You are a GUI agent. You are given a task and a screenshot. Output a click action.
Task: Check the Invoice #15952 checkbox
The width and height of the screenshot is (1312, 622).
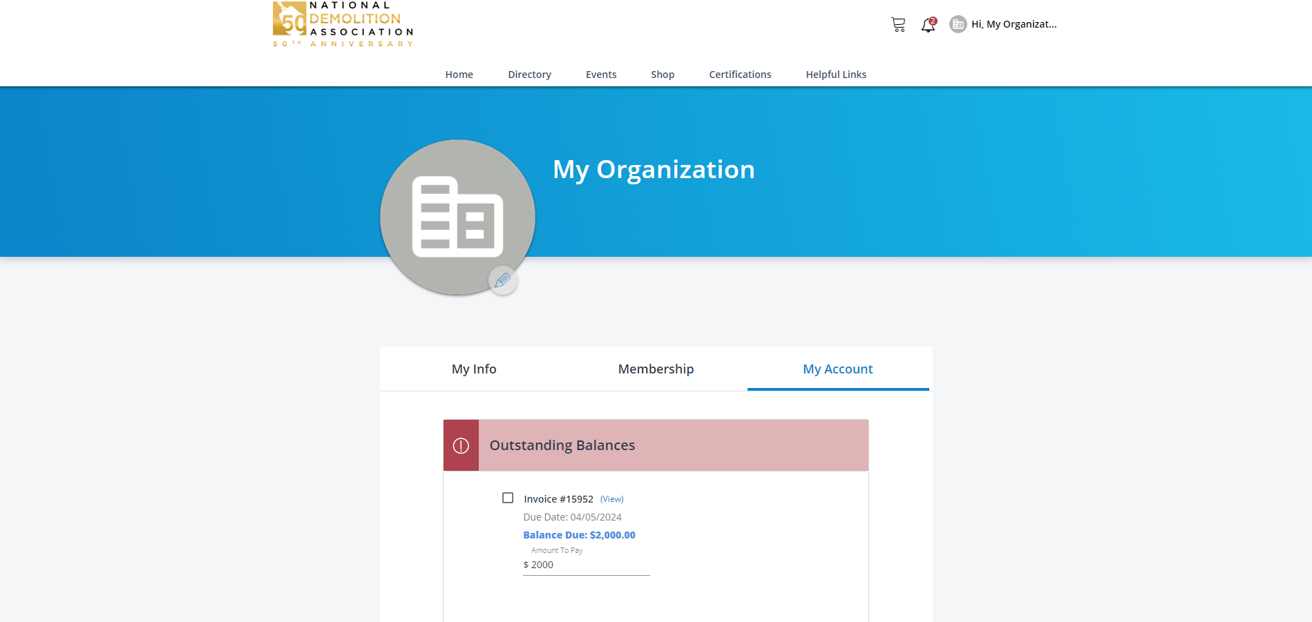[508, 498]
